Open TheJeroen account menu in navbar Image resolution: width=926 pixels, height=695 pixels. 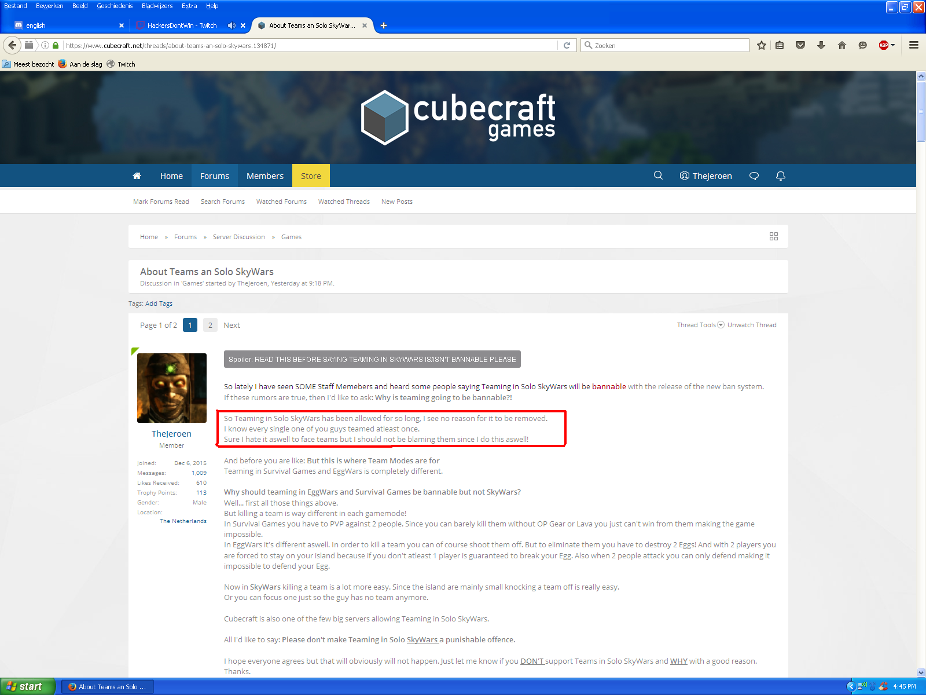(x=706, y=176)
